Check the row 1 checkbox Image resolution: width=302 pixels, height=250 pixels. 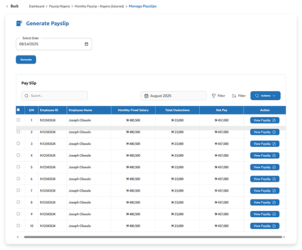click(18, 120)
